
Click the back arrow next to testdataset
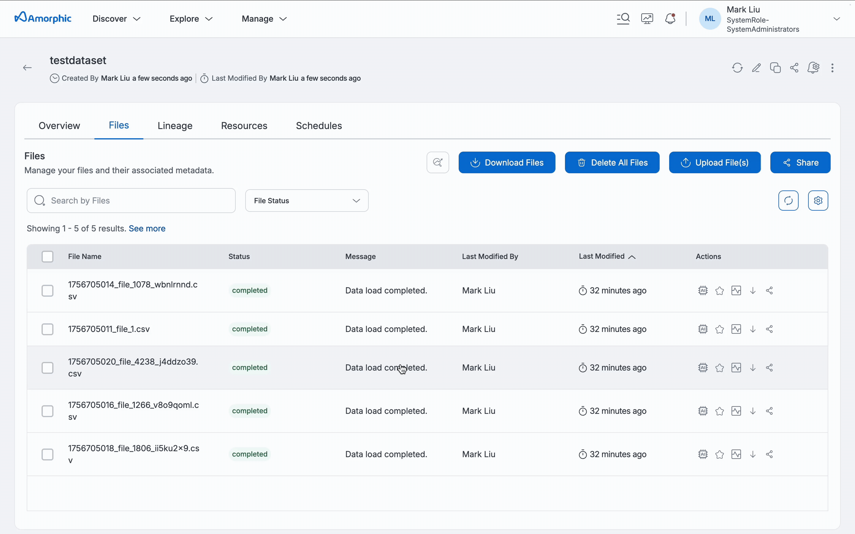coord(27,68)
